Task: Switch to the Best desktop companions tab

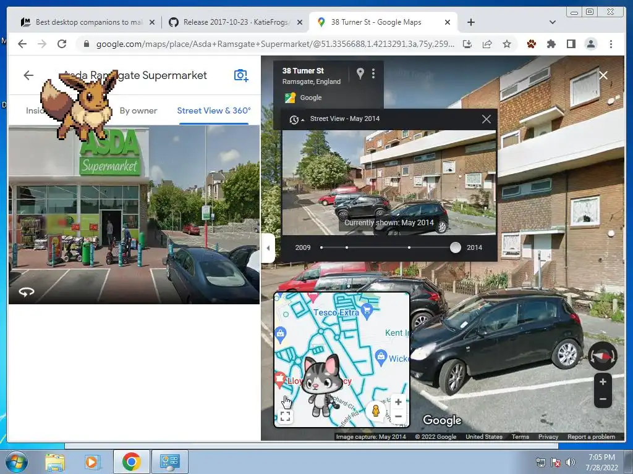Action: pyautogui.click(x=89, y=22)
